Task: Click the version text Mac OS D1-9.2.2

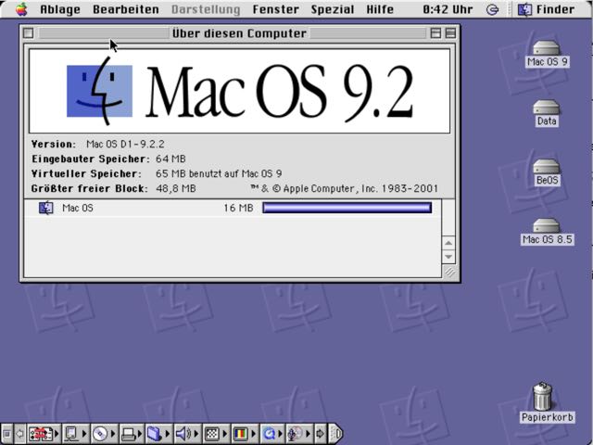Action: coord(125,145)
